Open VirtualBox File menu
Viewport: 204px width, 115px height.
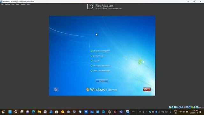(x=2, y=4)
